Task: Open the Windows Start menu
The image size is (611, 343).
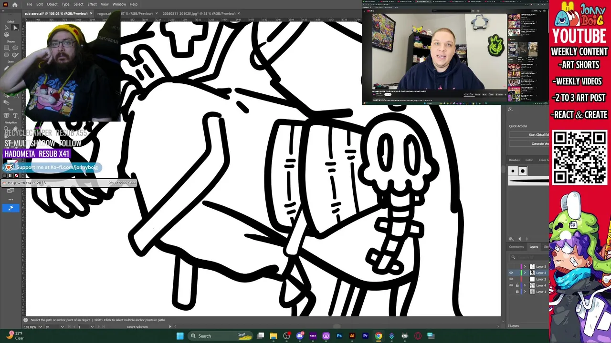Action: click(180, 336)
